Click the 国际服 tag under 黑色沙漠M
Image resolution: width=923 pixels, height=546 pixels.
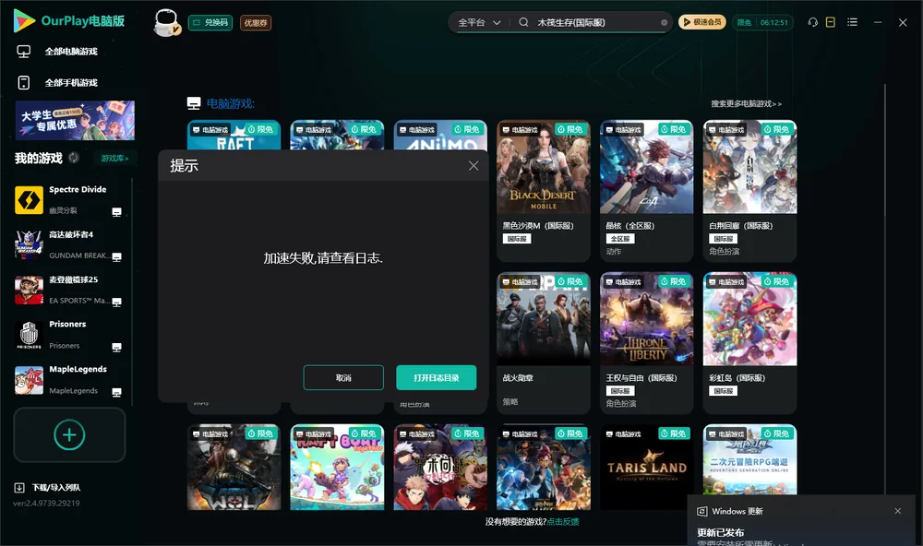tap(517, 239)
